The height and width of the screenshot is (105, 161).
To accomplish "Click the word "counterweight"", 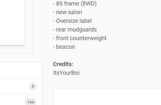I will [88, 38].
